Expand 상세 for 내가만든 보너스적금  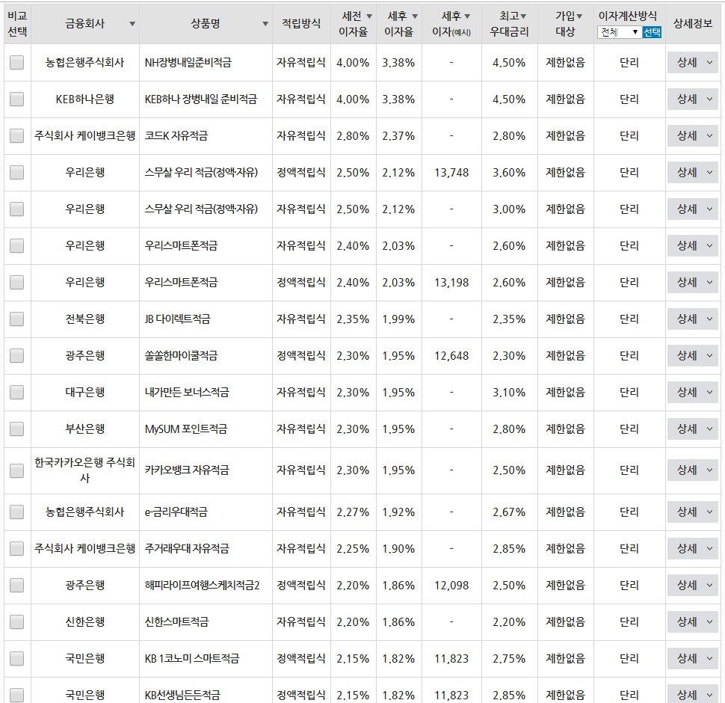pyautogui.click(x=693, y=392)
